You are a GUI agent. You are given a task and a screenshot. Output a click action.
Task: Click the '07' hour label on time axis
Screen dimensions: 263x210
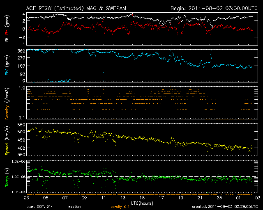coord(65,198)
